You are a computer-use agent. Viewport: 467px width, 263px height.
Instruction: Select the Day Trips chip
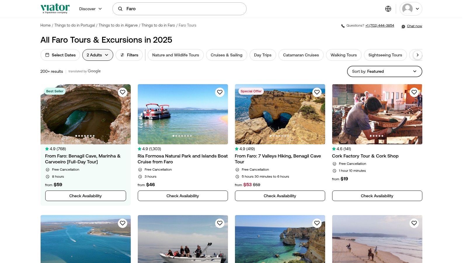[263, 55]
